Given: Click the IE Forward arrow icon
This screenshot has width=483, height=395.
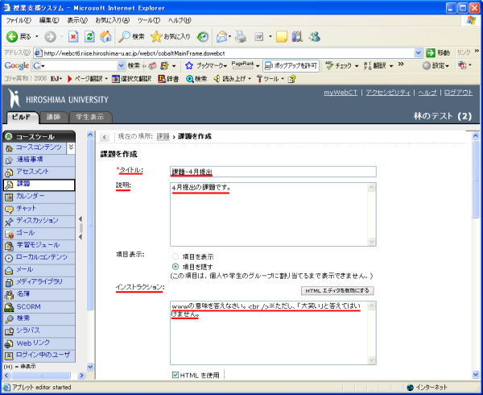Looking at the screenshot, I should [x=50, y=37].
